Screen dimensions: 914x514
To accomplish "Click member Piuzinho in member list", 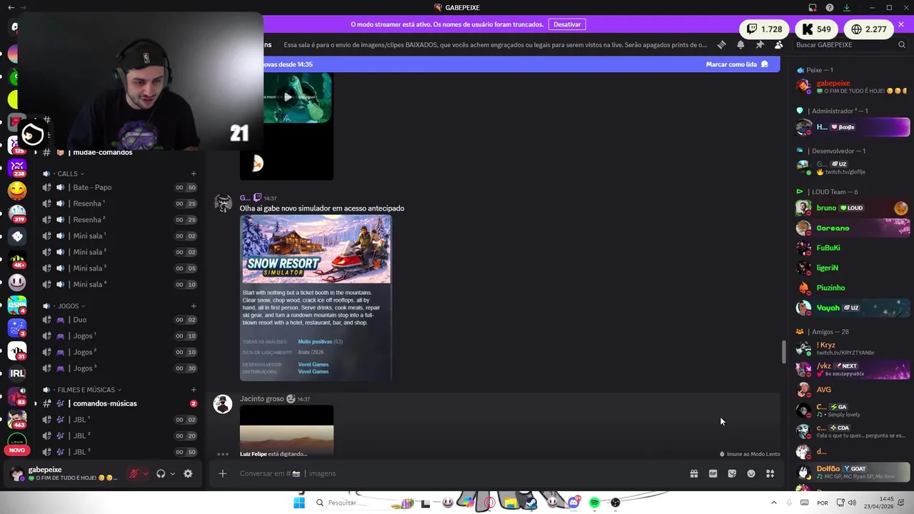I will tap(853, 288).
